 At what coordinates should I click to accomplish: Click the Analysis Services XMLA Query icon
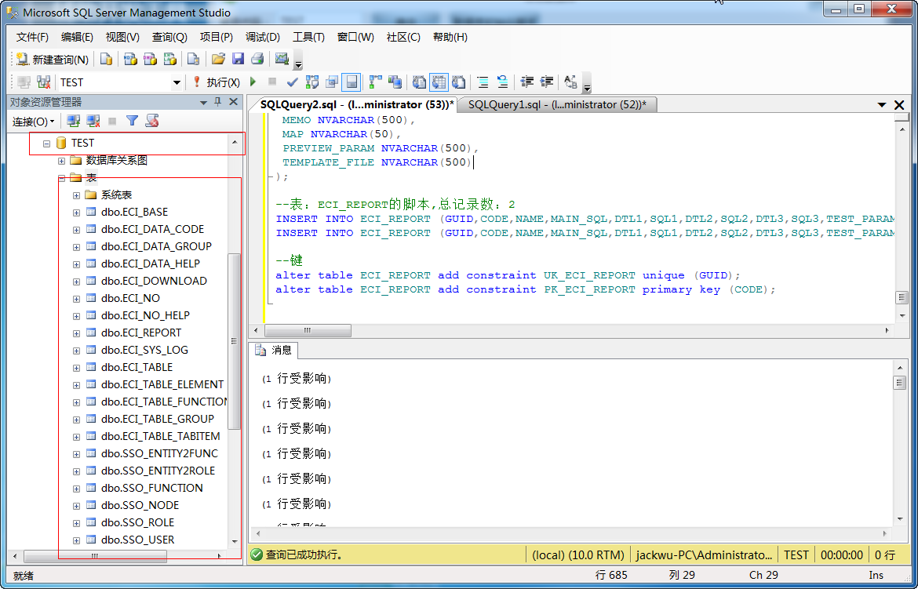[x=170, y=59]
